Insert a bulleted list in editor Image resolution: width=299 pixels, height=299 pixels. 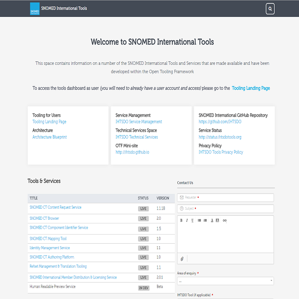tap(199, 220)
